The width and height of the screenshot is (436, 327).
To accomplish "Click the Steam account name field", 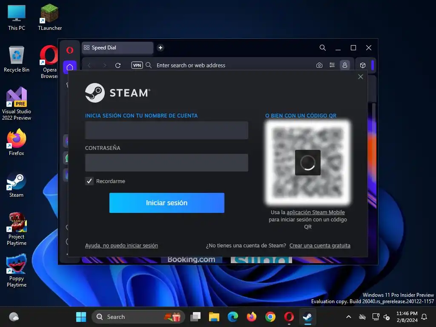I will [166, 130].
